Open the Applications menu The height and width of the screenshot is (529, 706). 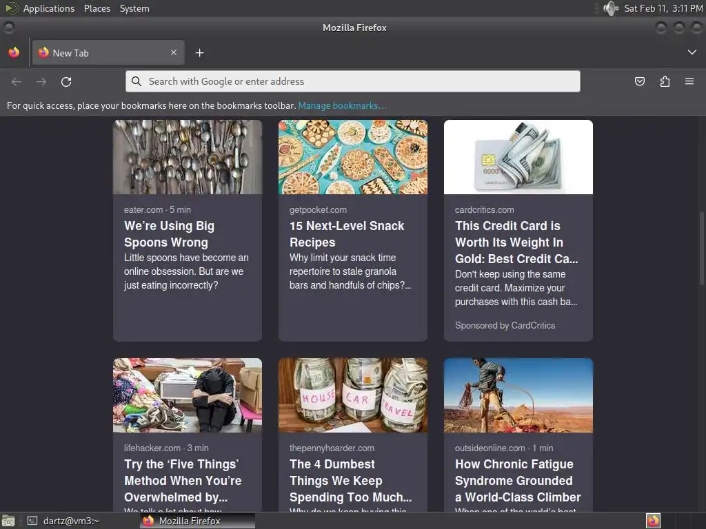click(x=49, y=8)
